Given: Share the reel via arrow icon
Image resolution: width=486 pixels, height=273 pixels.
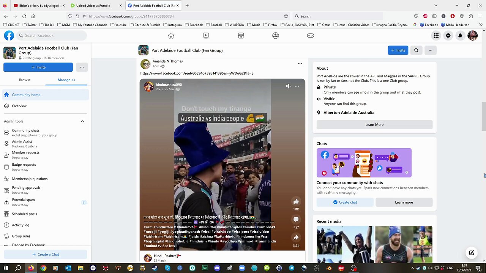Looking at the screenshot, I should [x=296, y=238].
